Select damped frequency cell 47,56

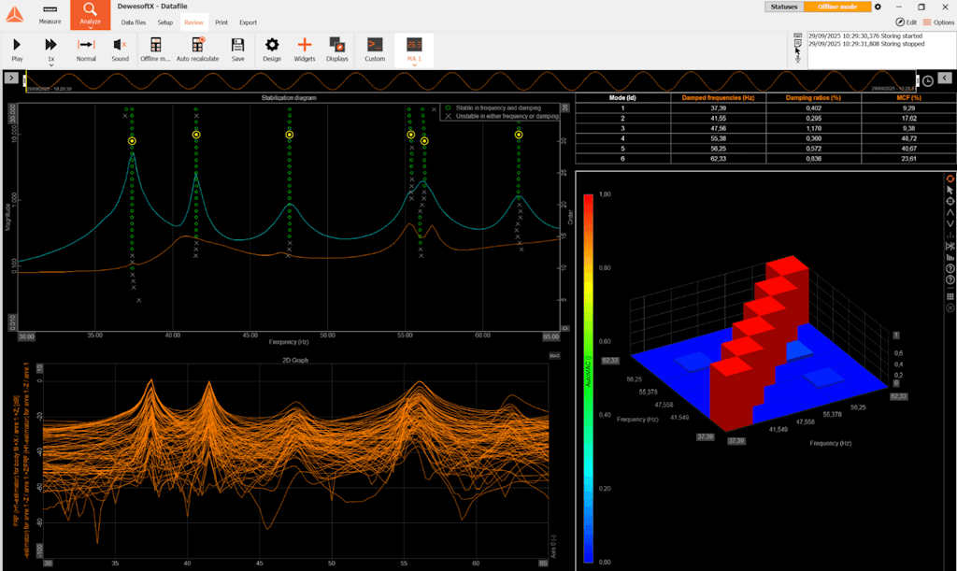click(718, 129)
